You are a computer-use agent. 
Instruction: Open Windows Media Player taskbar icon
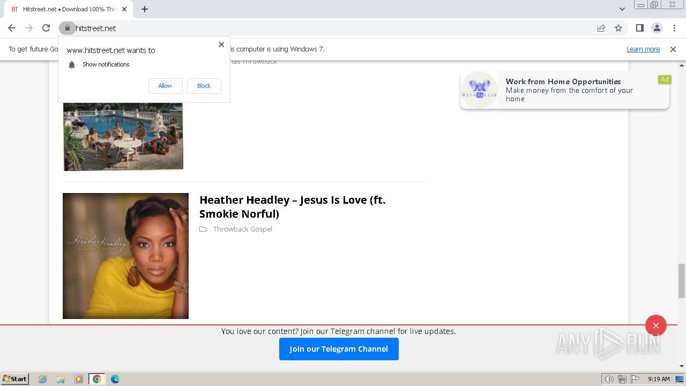[79, 379]
